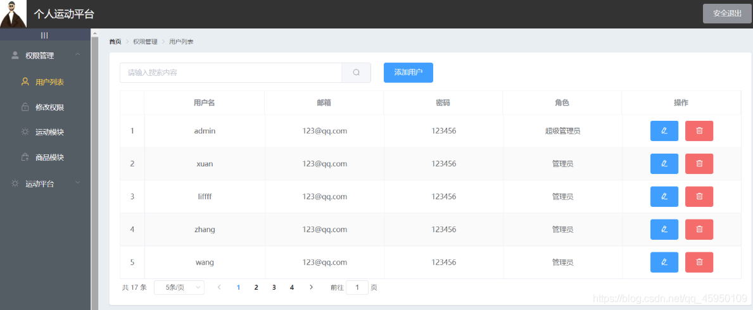753x310 pixels.
Task: Click the 邮箱 column header
Action: 324,102
